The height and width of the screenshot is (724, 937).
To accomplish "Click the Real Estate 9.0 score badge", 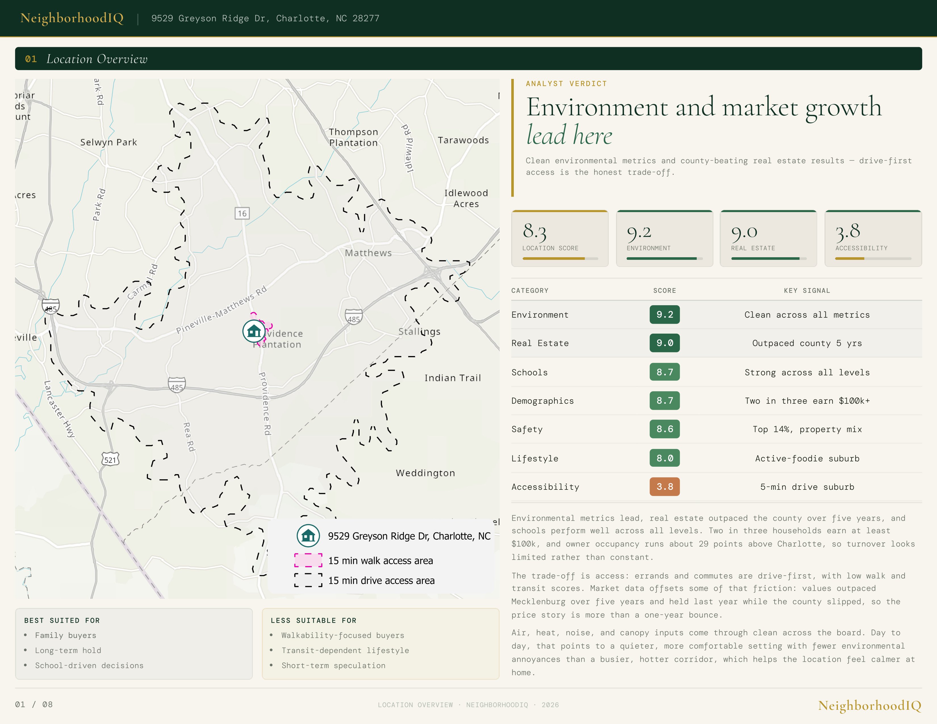I will click(665, 343).
